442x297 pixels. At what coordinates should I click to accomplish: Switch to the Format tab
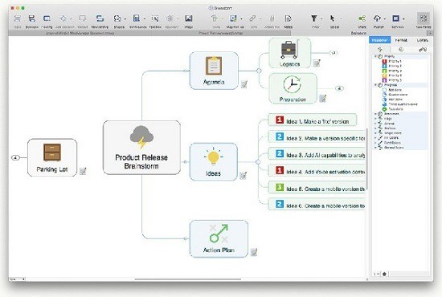click(401, 40)
